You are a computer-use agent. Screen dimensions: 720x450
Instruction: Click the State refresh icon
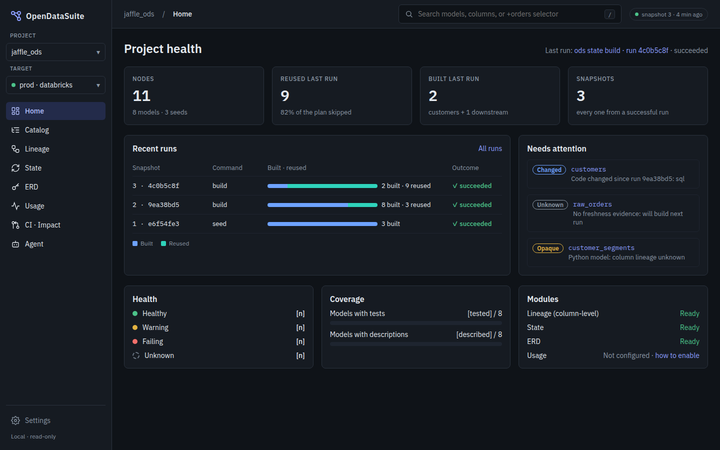pos(15,168)
